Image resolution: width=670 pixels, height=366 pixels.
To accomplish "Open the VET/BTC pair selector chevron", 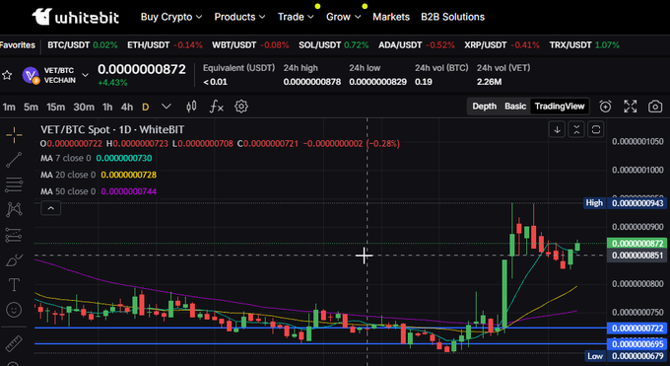I will [85, 75].
